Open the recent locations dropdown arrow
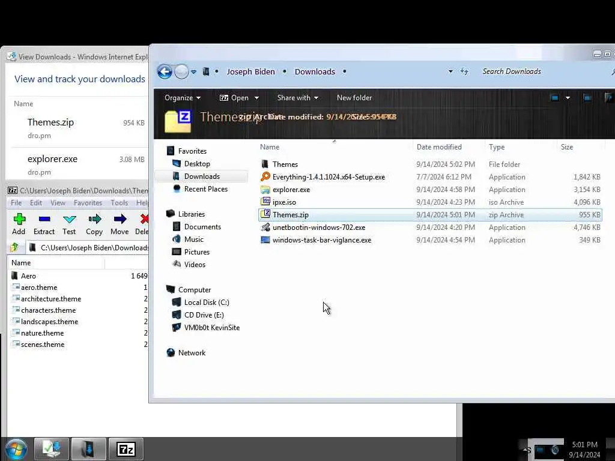 click(x=193, y=72)
